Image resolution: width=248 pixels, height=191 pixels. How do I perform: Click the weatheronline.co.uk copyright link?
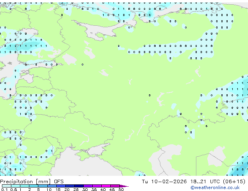(215, 187)
